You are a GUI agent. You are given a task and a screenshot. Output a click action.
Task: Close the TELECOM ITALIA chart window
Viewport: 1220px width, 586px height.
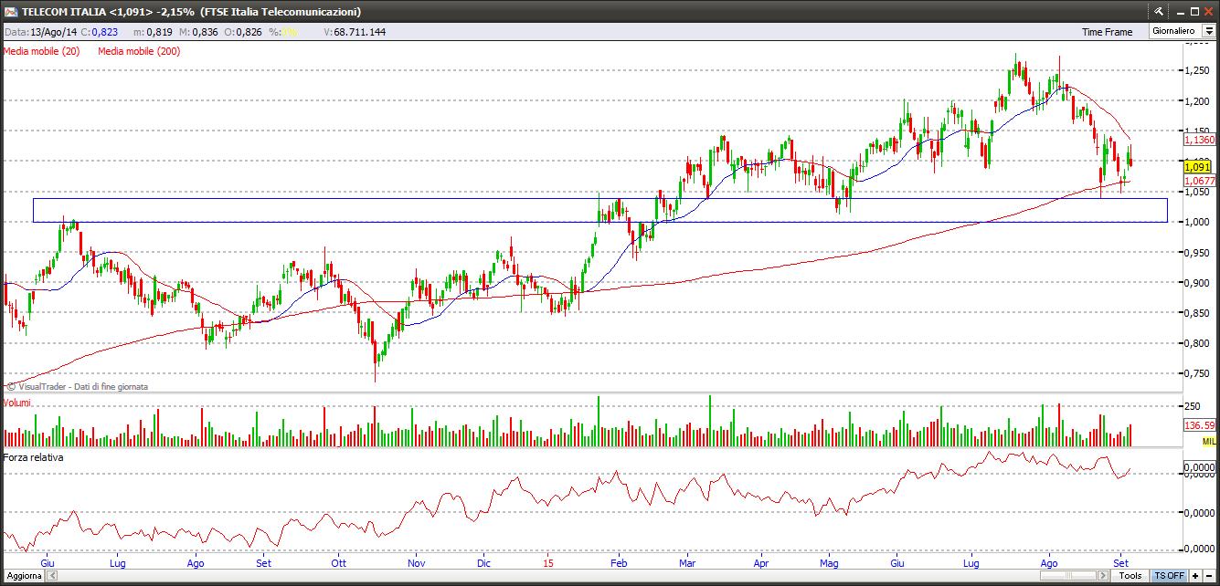coord(1209,11)
